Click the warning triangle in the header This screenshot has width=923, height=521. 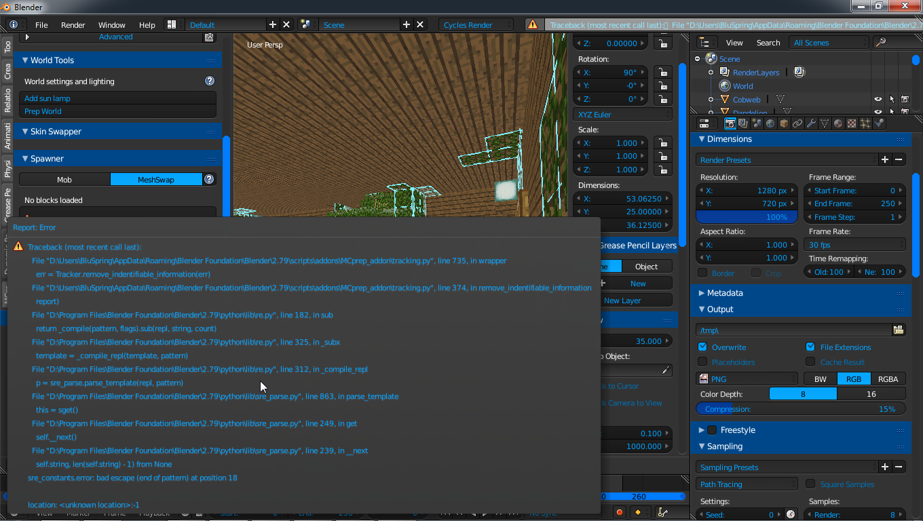point(533,24)
